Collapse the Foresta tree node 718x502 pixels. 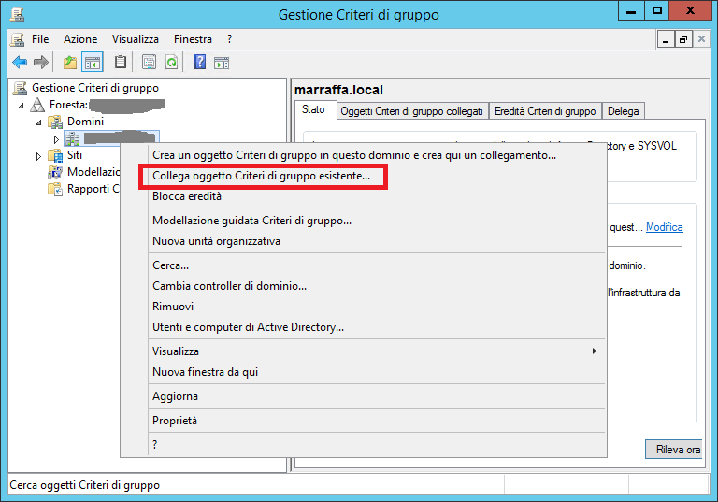coord(22,105)
